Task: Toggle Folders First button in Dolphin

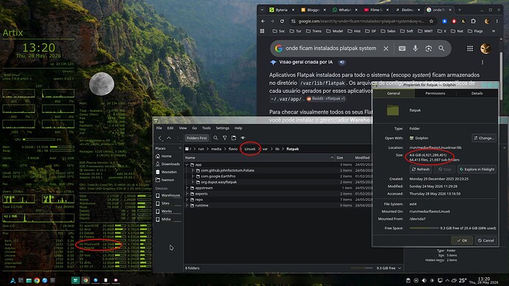Action: point(196,138)
